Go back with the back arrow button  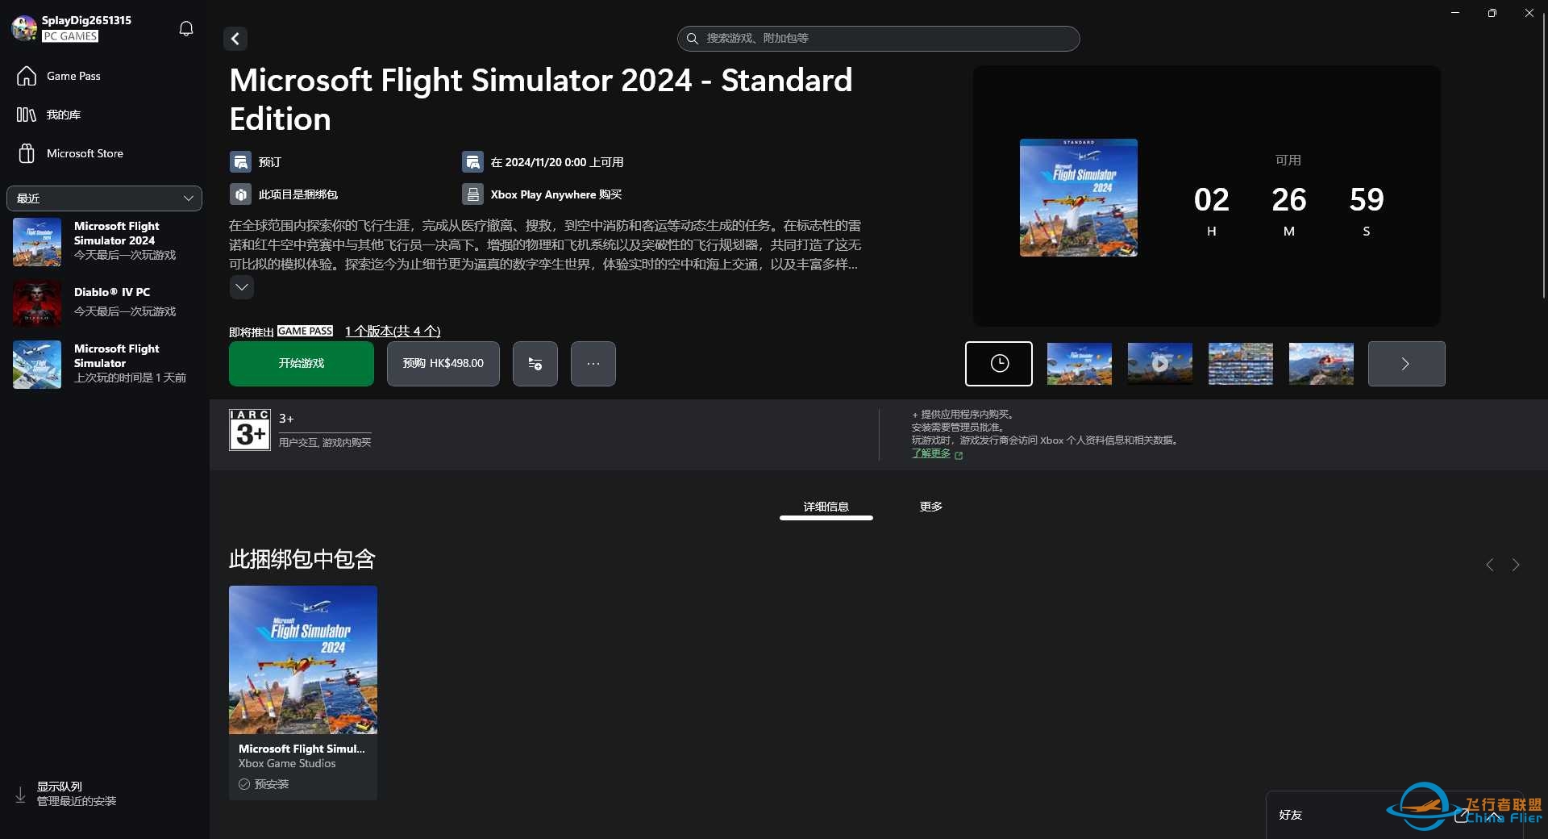[x=235, y=38]
